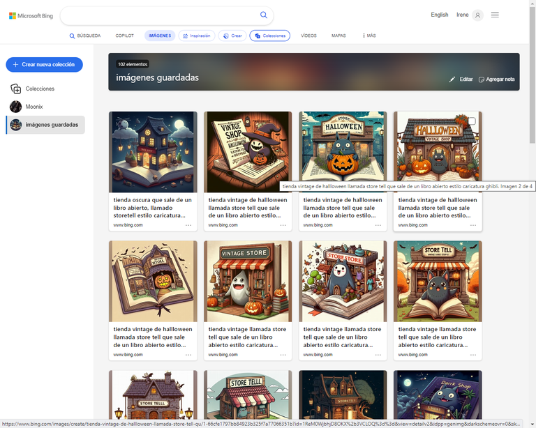The height and width of the screenshot is (428, 536).
Task: Select the Moonix collection avatar
Action: pyautogui.click(x=16, y=107)
